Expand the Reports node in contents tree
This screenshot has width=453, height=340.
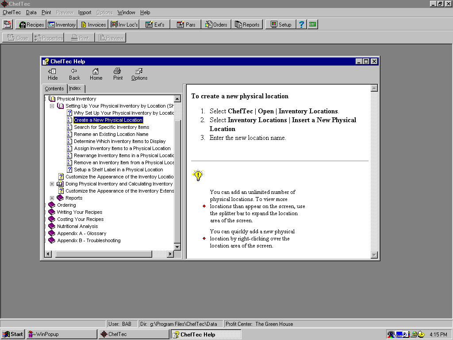click(x=52, y=198)
